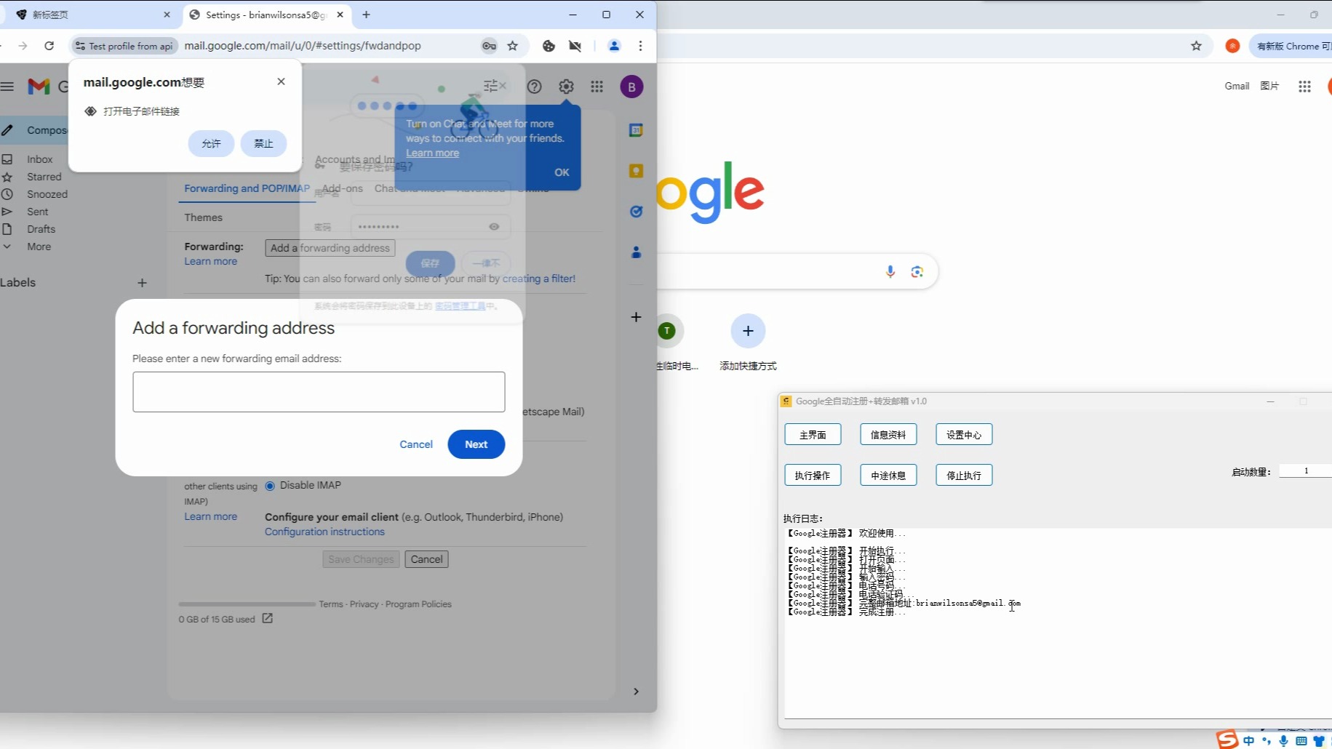Open Forwarding and POP/IMAP tab
The image size is (1332, 749).
click(x=247, y=188)
